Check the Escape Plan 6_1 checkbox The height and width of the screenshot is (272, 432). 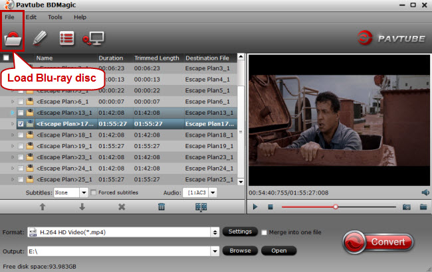[21, 102]
